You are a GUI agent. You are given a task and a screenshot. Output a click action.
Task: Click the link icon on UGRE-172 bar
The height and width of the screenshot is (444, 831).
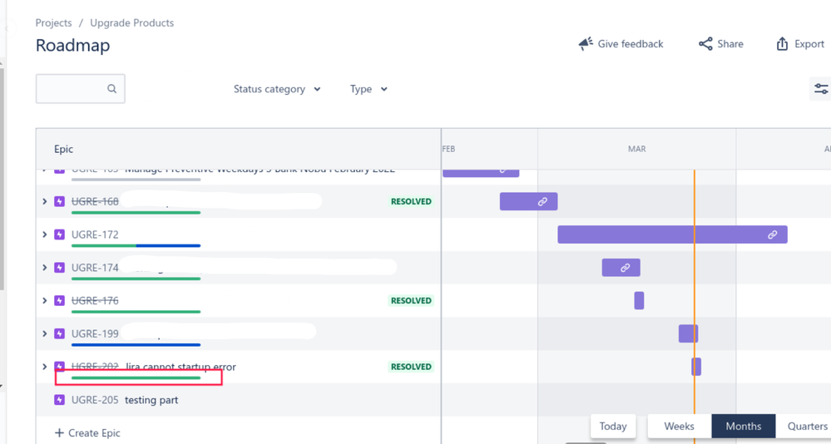[773, 234]
